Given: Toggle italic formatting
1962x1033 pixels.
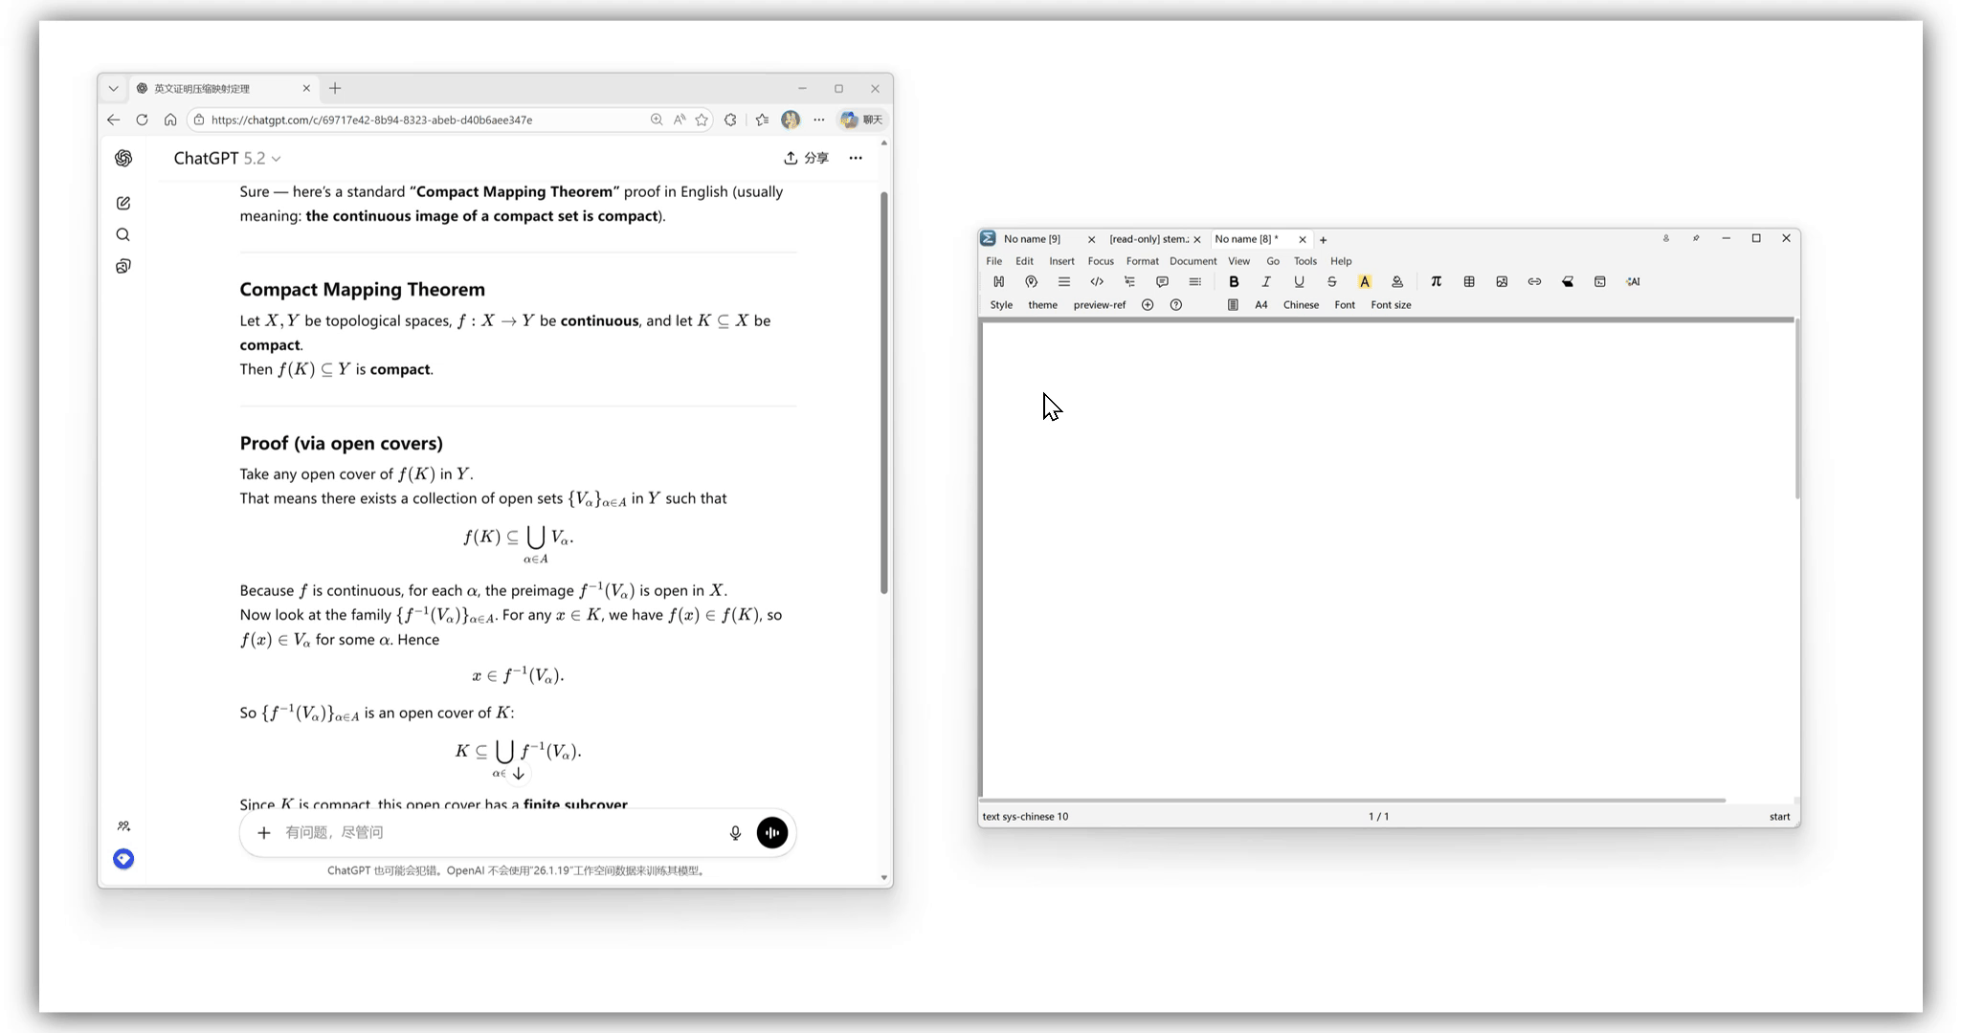Looking at the screenshot, I should click(x=1266, y=281).
